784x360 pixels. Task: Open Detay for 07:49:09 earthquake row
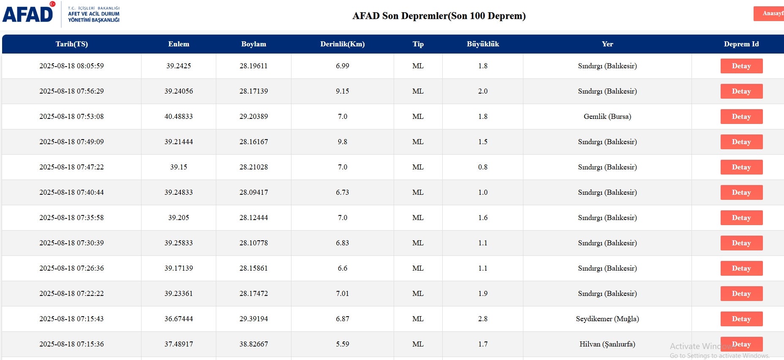741,142
